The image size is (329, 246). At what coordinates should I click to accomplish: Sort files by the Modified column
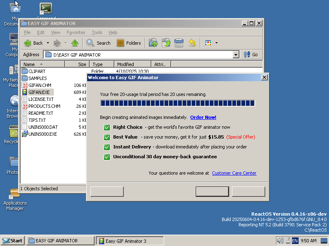click(x=132, y=64)
